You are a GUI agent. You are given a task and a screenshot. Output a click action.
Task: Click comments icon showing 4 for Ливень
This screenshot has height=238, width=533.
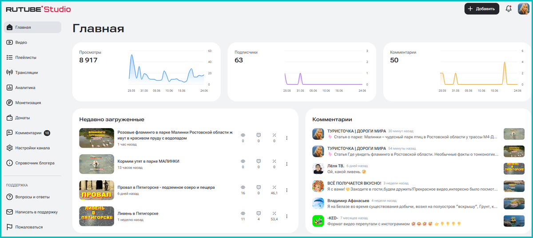pos(259,214)
